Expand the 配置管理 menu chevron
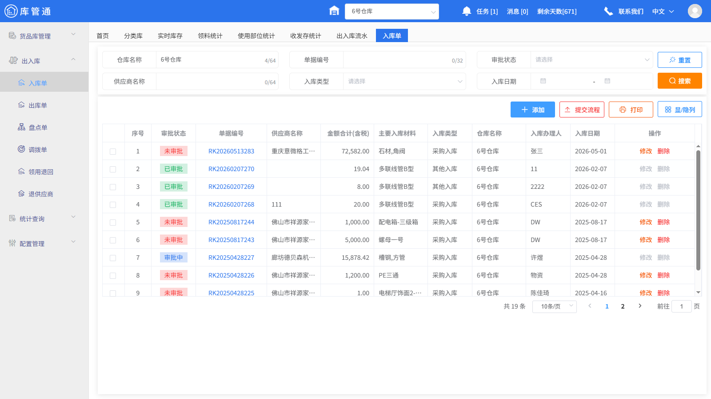The width and height of the screenshot is (711, 399). (x=73, y=242)
